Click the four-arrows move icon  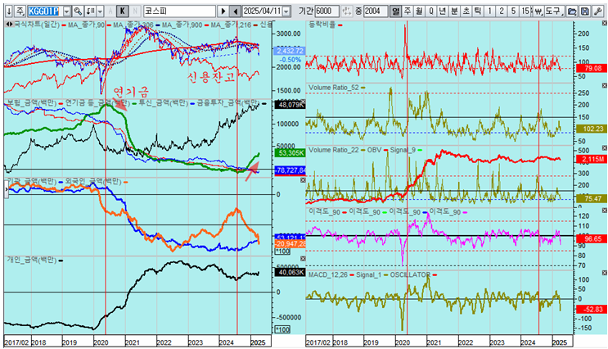pos(347,11)
